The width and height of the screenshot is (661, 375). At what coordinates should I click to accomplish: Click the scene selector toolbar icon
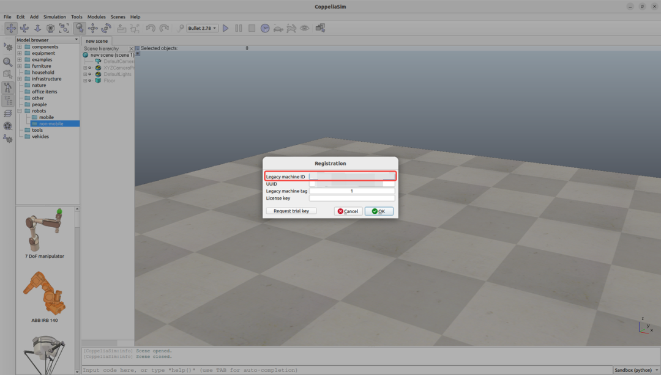320,28
